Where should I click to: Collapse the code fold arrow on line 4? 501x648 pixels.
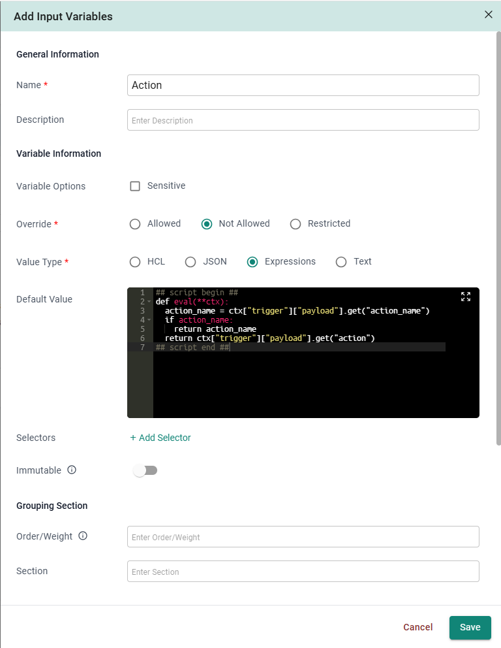coord(149,320)
